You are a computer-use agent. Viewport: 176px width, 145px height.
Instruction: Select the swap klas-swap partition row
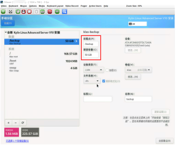point(42,69)
